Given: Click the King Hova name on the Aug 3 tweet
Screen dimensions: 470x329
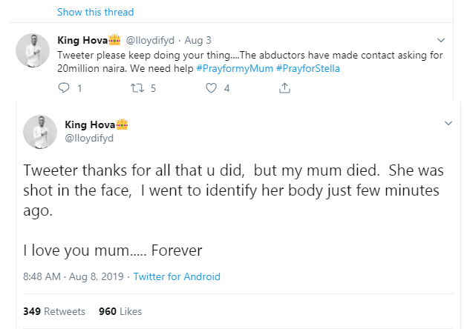Looking at the screenshot, I should tap(82, 41).
